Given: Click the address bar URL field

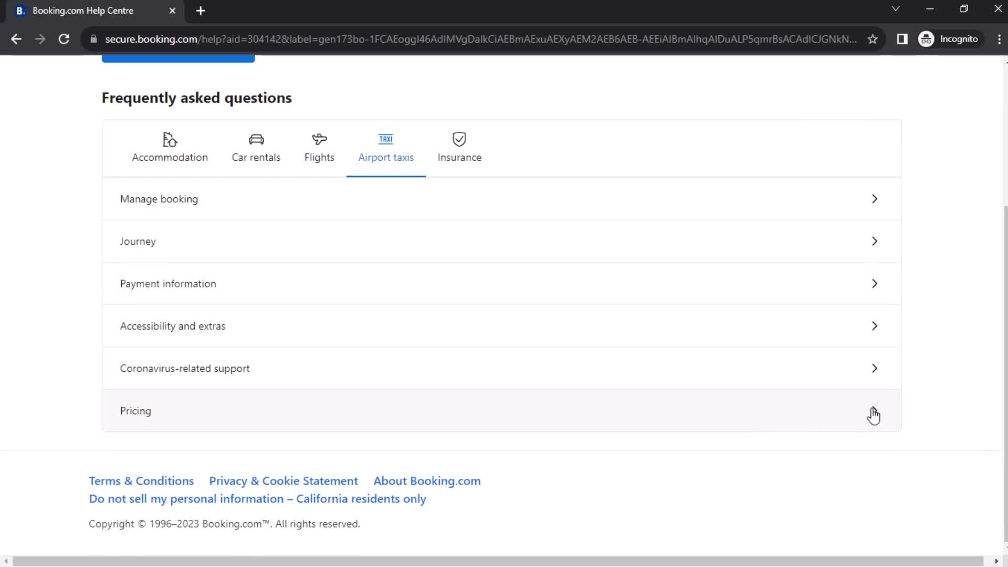Looking at the screenshot, I should [x=480, y=39].
